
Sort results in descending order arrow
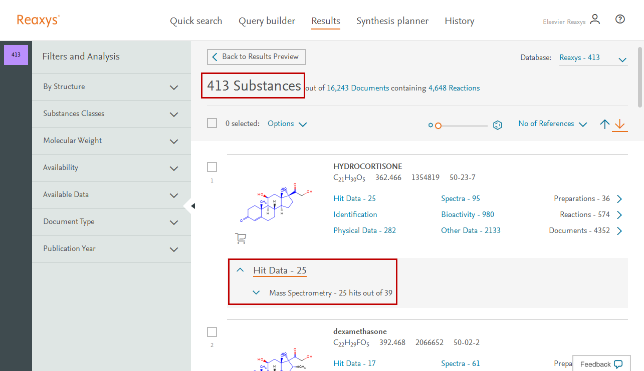(x=620, y=124)
